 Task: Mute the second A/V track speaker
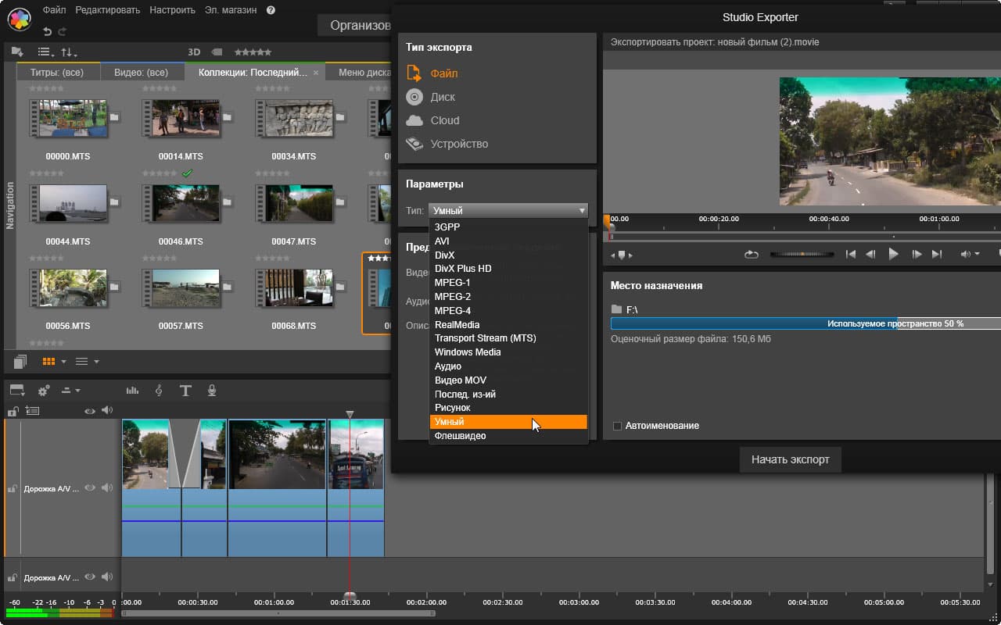[106, 577]
